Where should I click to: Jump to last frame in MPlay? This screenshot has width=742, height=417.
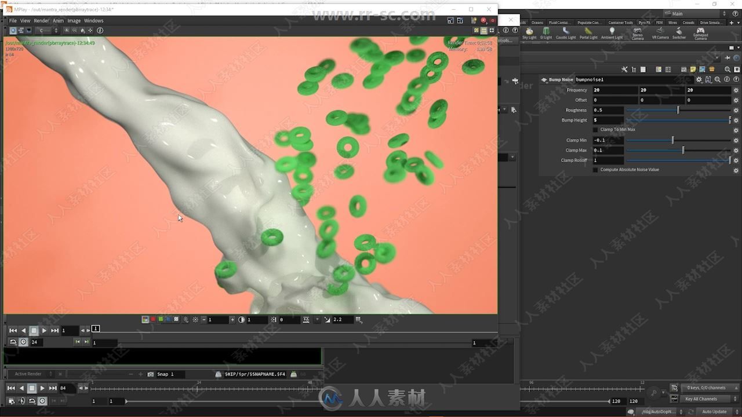54,330
